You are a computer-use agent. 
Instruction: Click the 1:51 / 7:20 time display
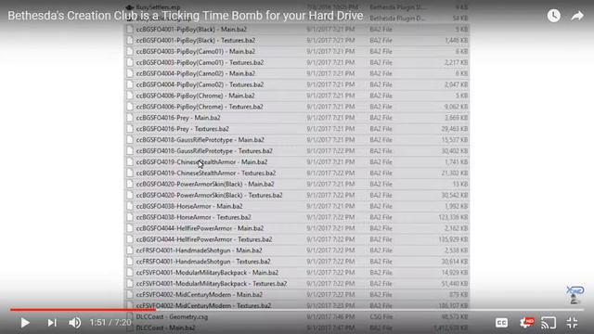point(110,323)
